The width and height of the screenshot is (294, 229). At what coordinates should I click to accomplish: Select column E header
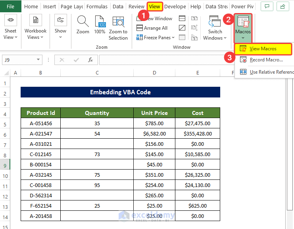[x=198, y=73]
